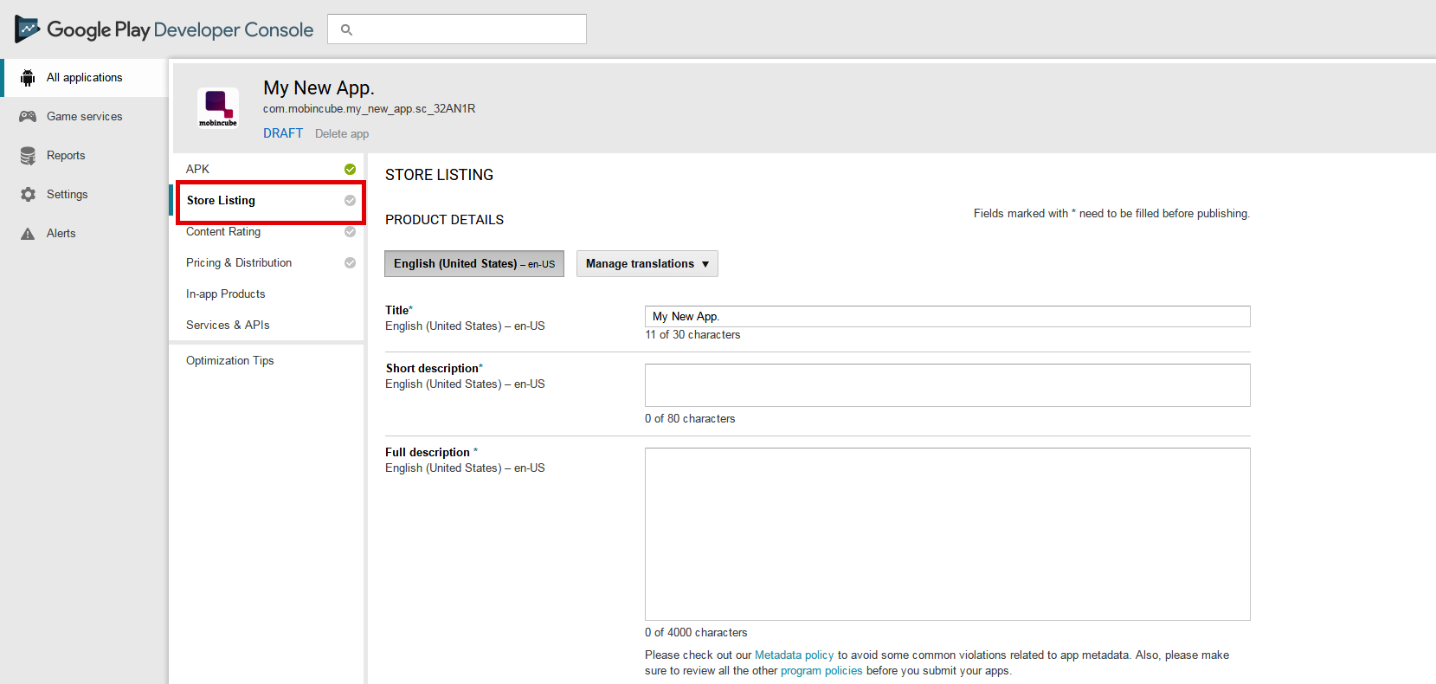Open the Metadata policy link
Screen dimensions: 1436x684
click(x=794, y=655)
